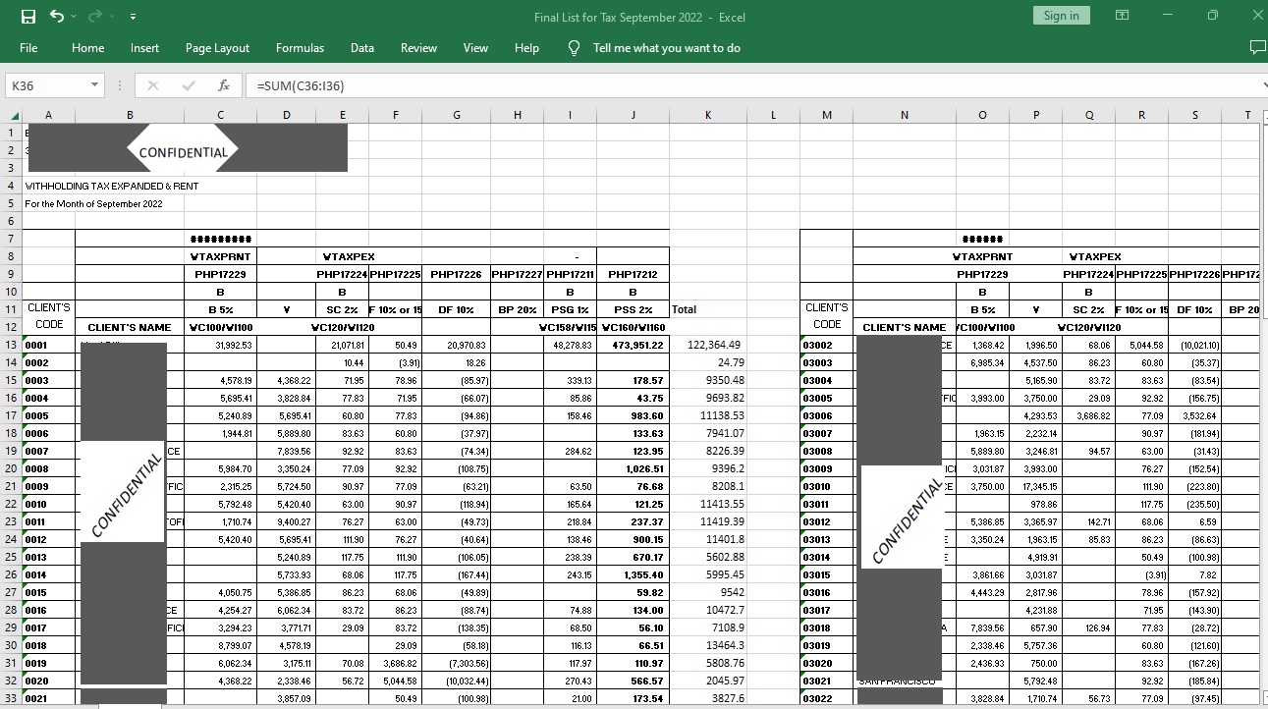
Task: Open Ribbon Display Options
Action: tap(1122, 16)
